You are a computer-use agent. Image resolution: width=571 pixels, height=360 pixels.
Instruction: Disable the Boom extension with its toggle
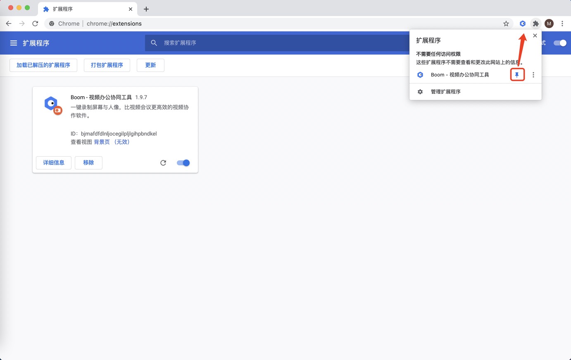(183, 163)
